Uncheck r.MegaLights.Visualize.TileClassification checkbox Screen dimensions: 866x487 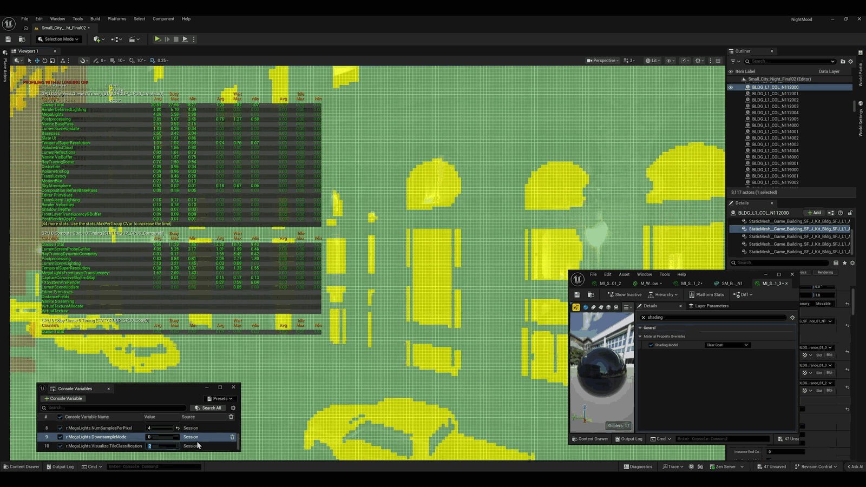coord(60,446)
